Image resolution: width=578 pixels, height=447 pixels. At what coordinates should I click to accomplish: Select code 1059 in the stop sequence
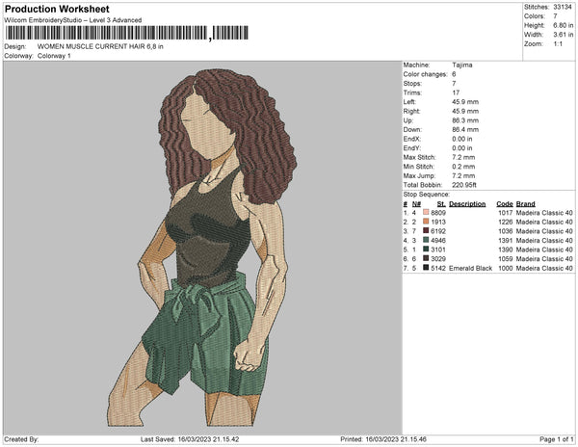click(x=506, y=259)
